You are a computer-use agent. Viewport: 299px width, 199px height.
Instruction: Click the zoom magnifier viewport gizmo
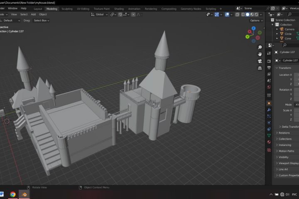coord(260,47)
